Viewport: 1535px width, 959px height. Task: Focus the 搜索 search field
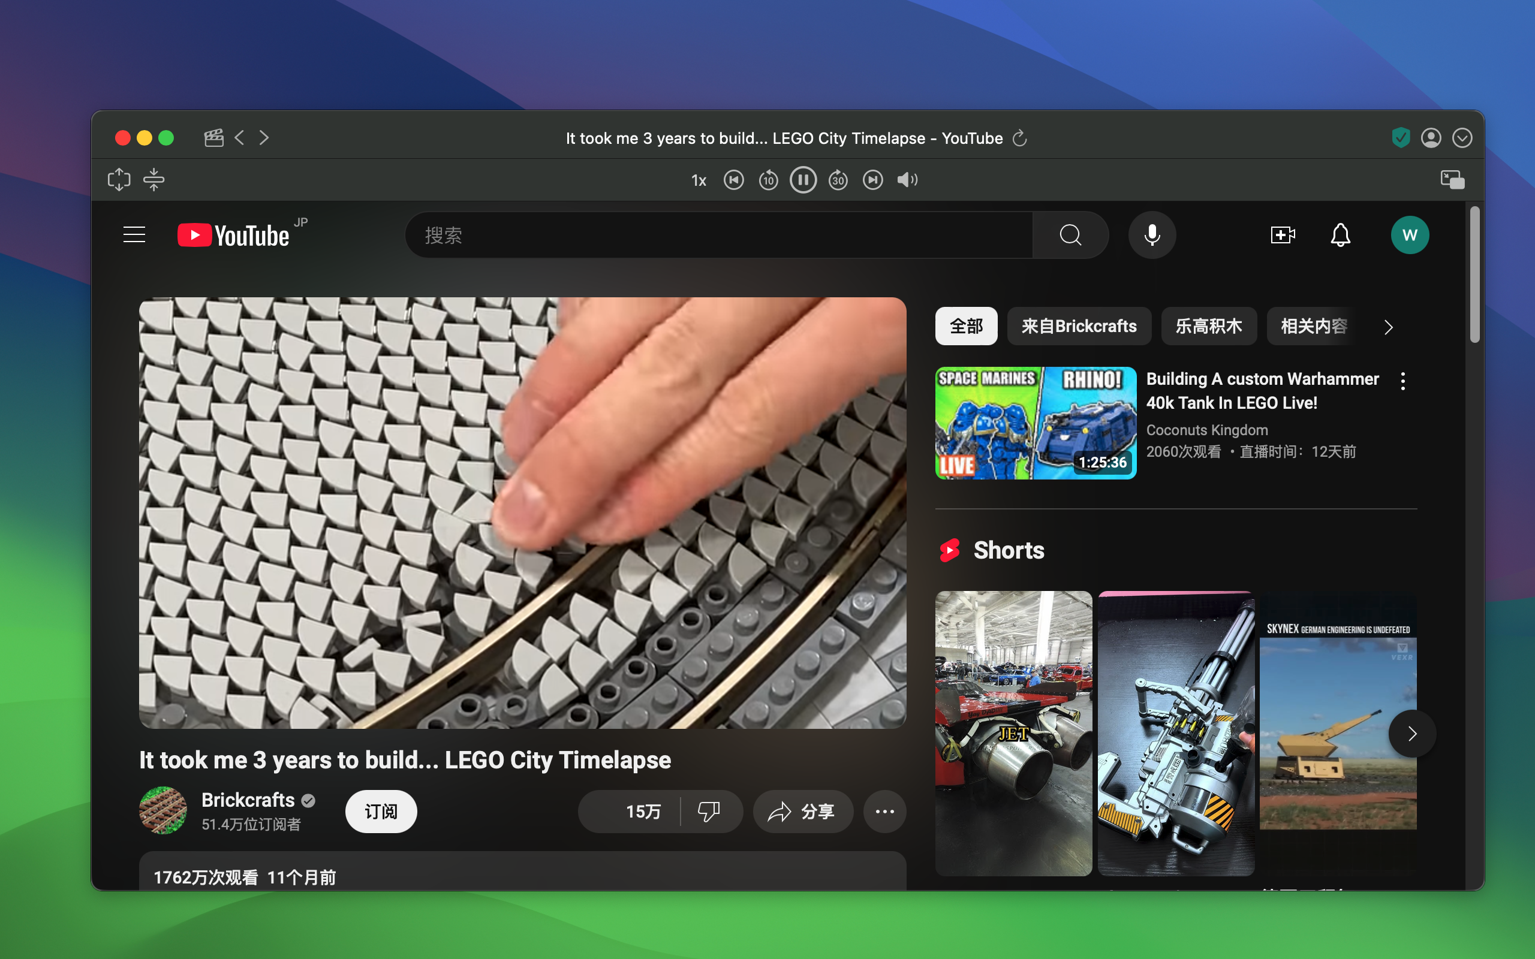(x=720, y=236)
